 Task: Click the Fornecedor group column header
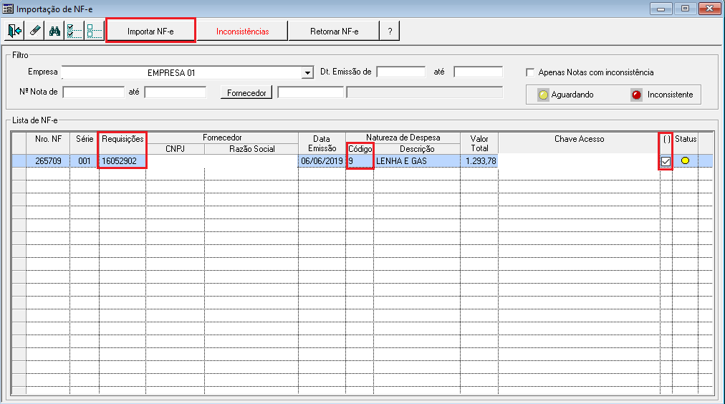coord(222,138)
